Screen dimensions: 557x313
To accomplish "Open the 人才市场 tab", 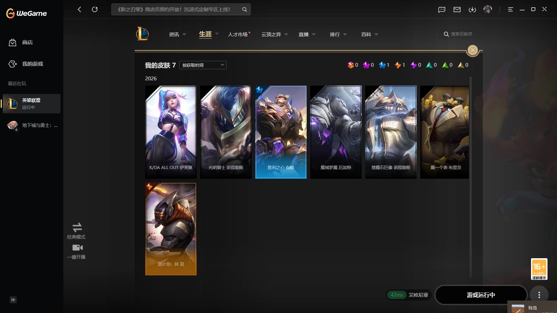I will point(238,34).
